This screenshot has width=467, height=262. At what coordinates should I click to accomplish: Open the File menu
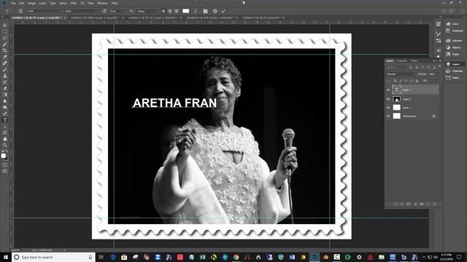pos(13,3)
